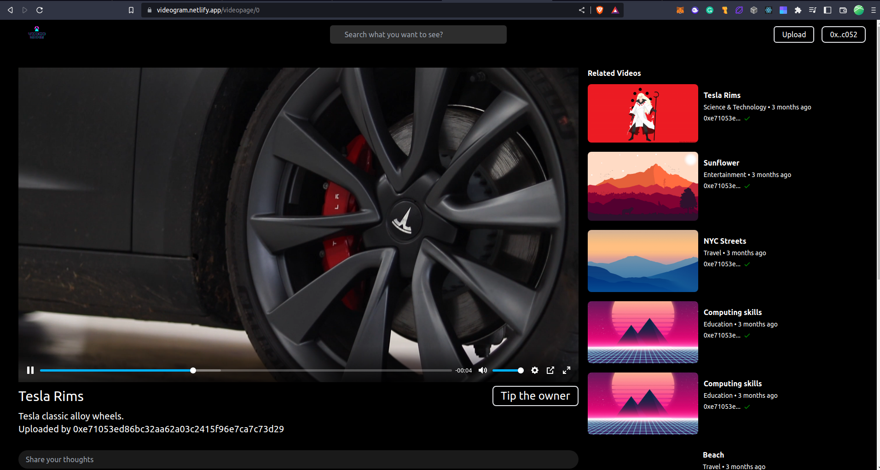Open the Brave Rewards triangle icon
The height and width of the screenshot is (470, 880).
tap(615, 10)
